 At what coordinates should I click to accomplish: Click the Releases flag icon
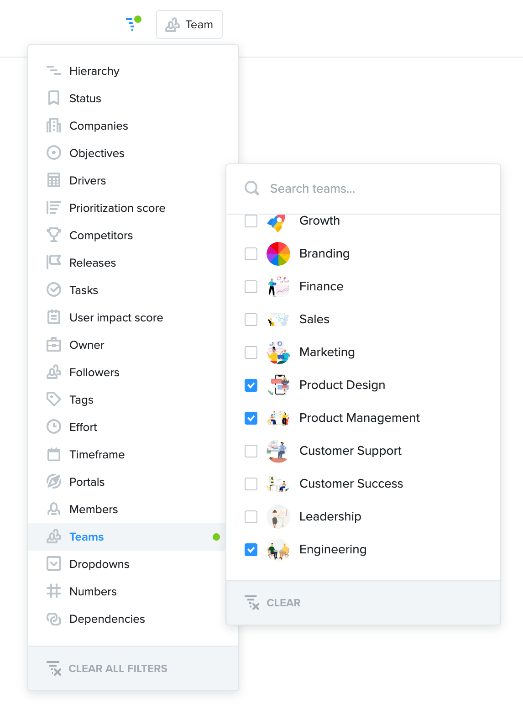click(x=54, y=263)
